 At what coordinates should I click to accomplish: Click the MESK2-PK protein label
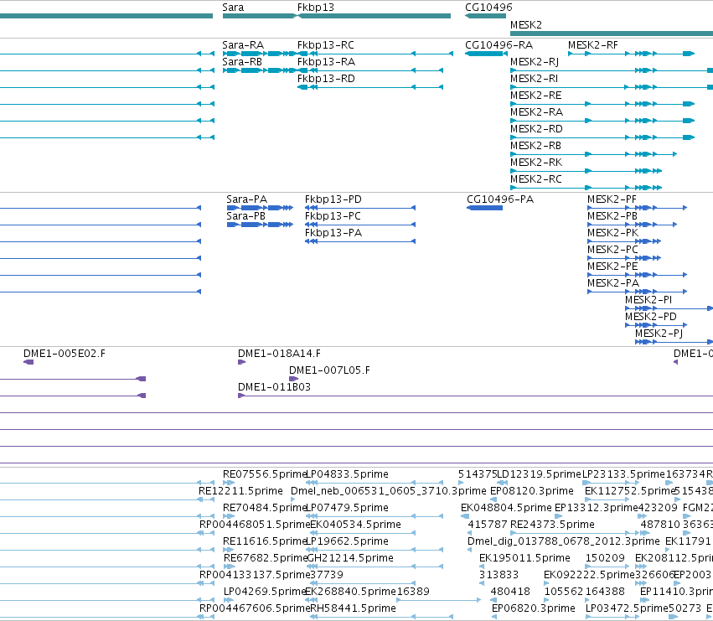(613, 233)
